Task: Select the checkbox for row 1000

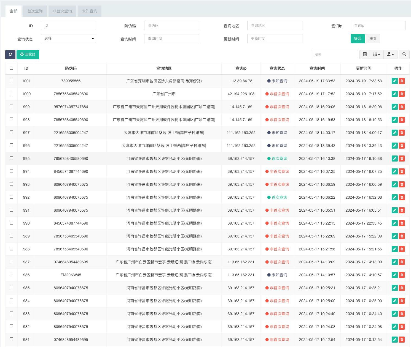Action: pos(11,93)
